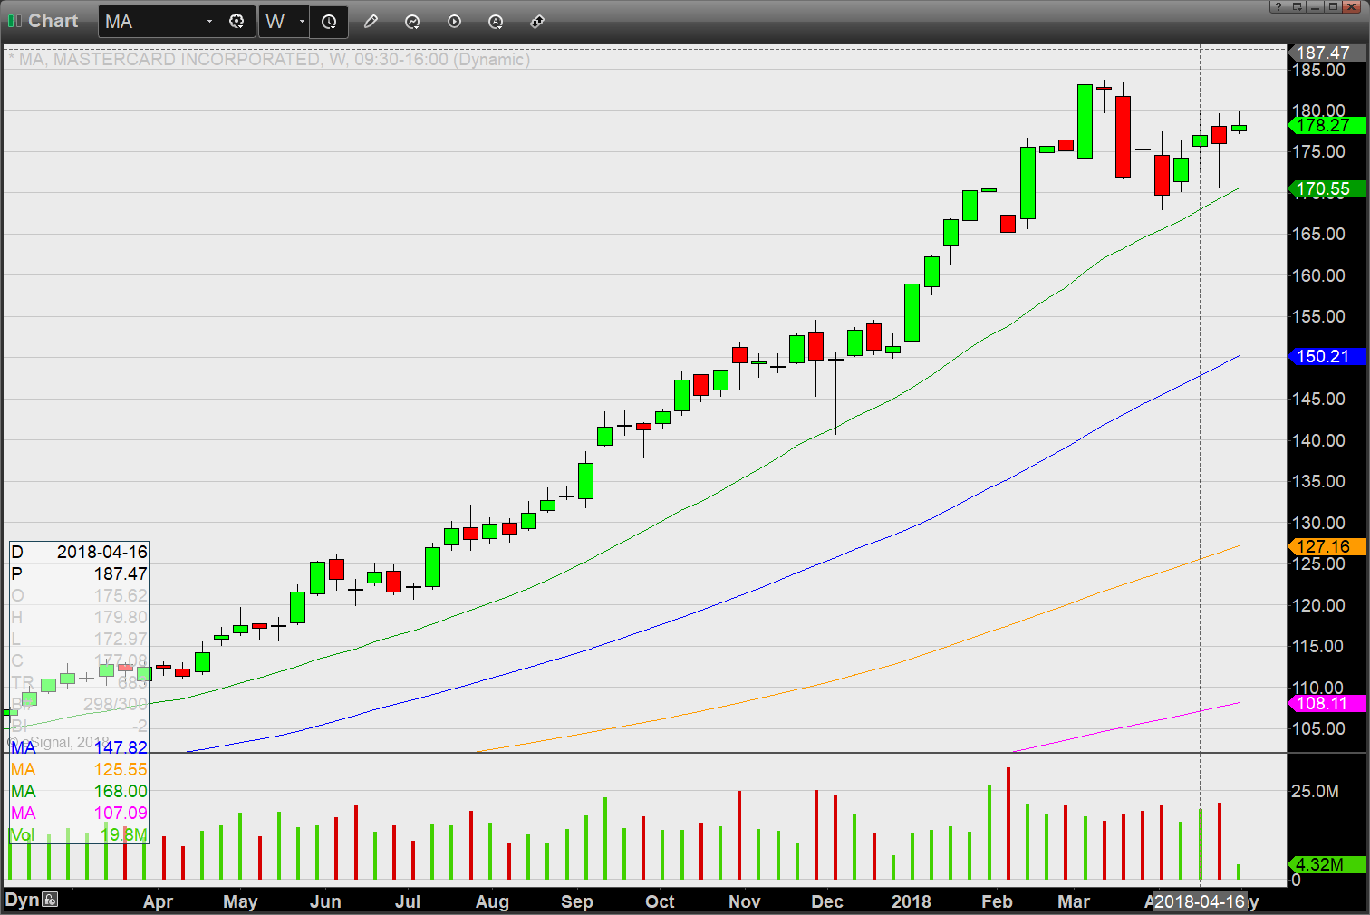Click the lock icon next to Dyn
This screenshot has width=1370, height=915.
50,900
